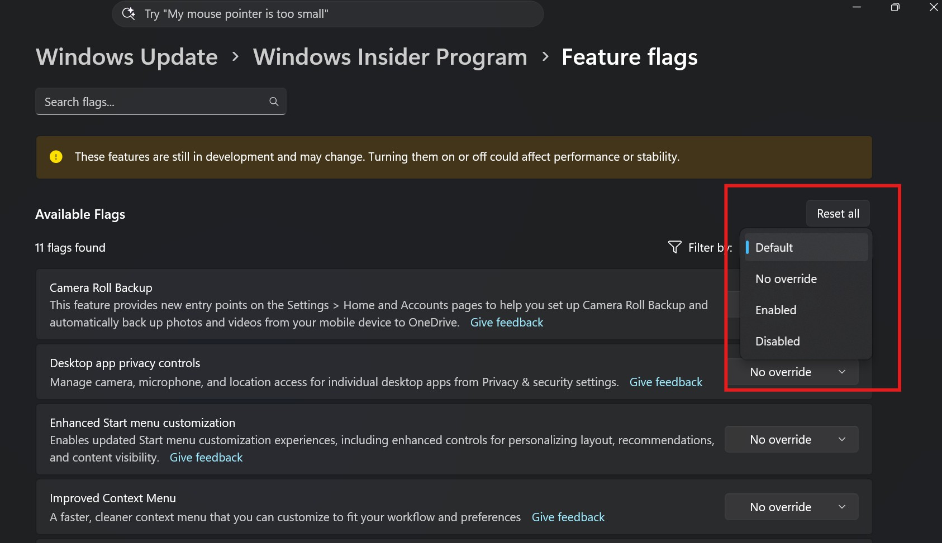
Task: Open Enhanced Start menu customization override dropdown
Action: pos(792,440)
